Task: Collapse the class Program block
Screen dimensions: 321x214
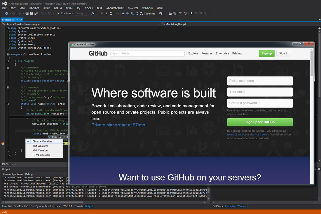Action: [x=8, y=61]
